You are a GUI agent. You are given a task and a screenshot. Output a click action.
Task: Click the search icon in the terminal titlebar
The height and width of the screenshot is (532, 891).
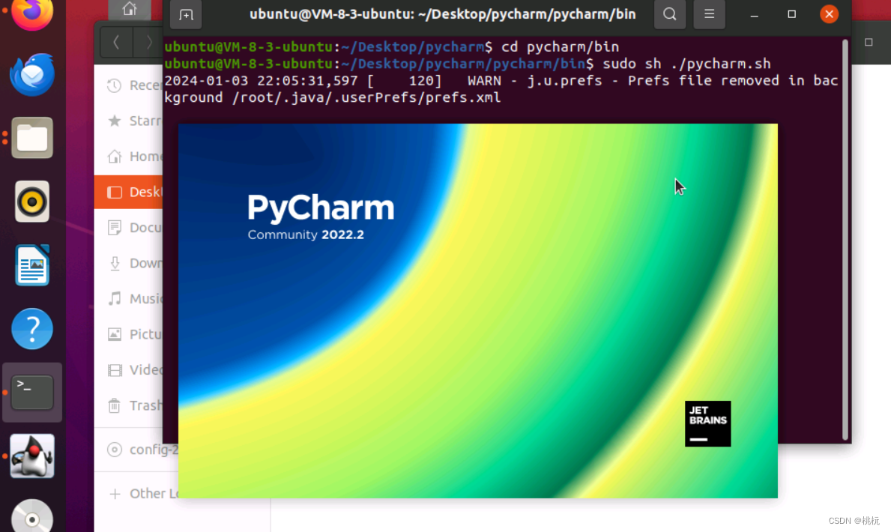(669, 13)
